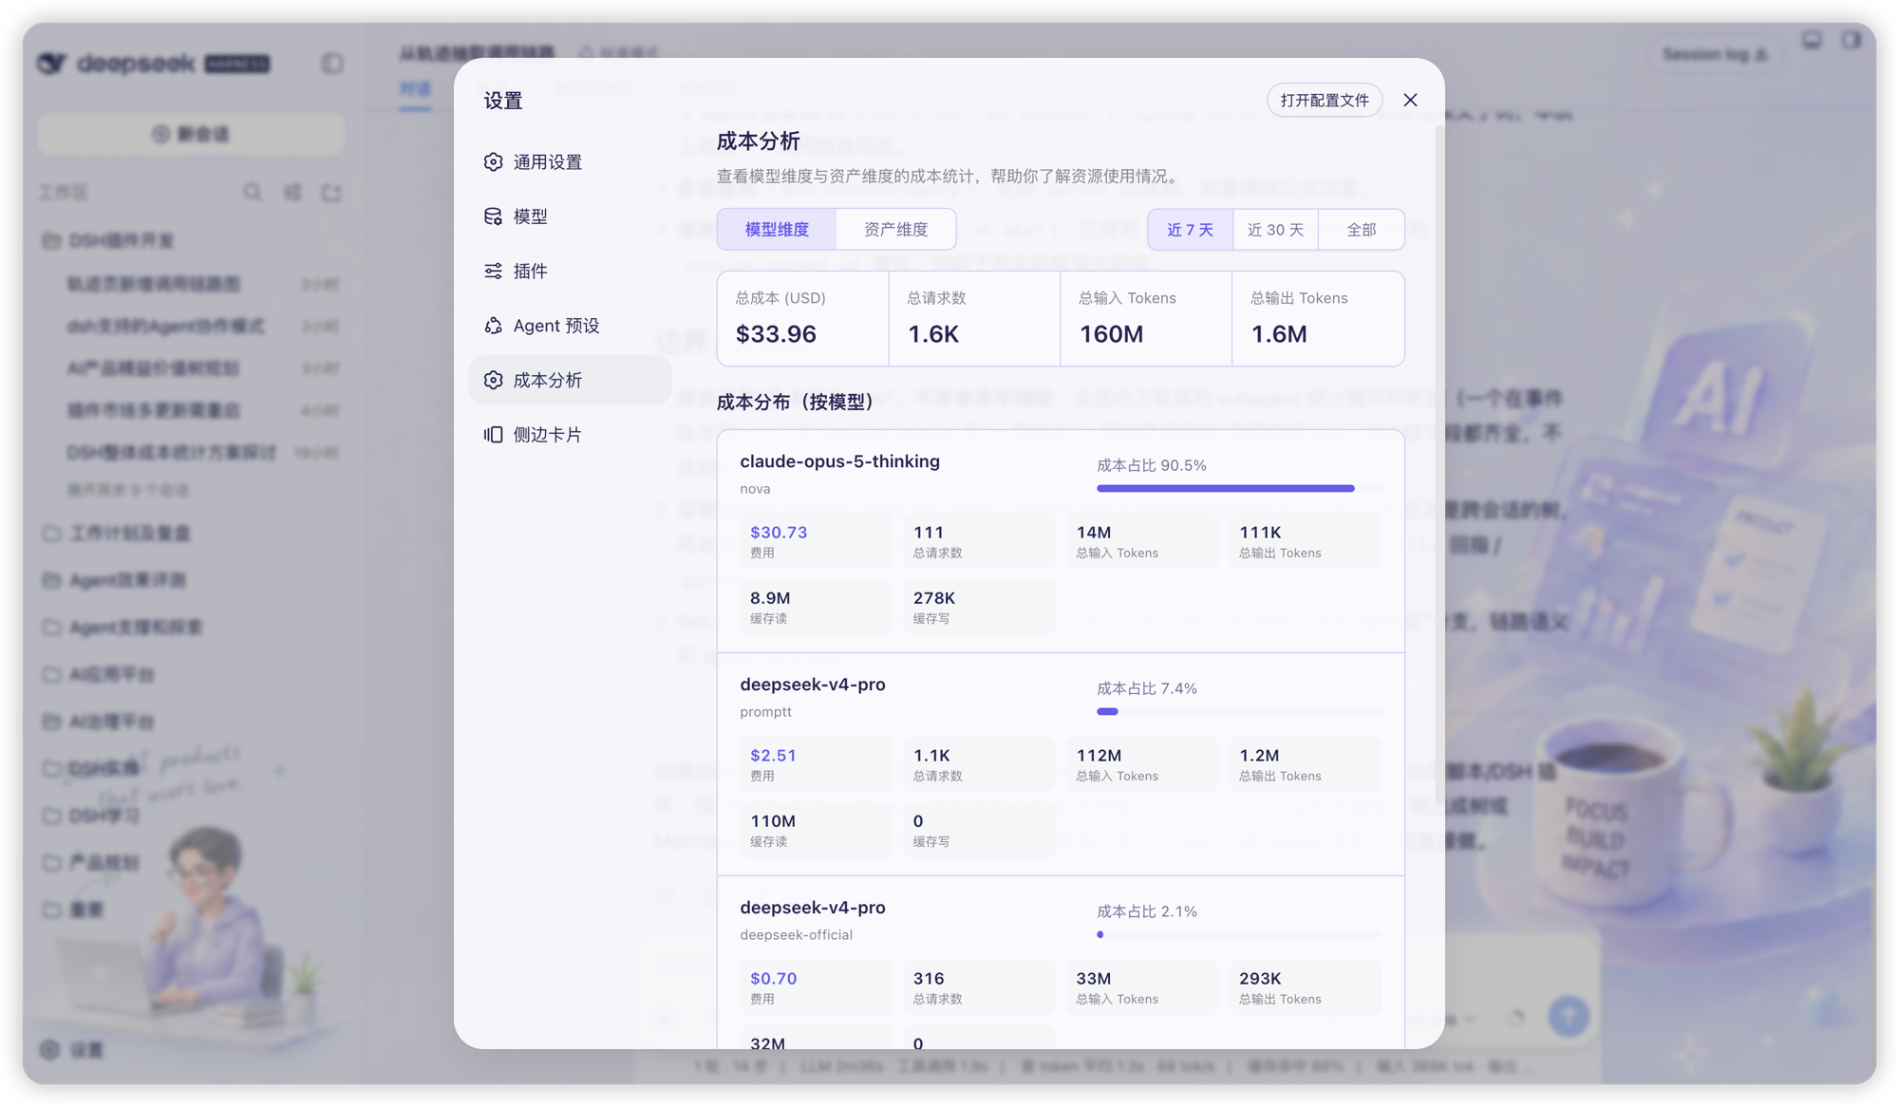The image size is (1899, 1107).
Task: Click the 112M 总输入 Tokens cell
Action: click(1142, 764)
